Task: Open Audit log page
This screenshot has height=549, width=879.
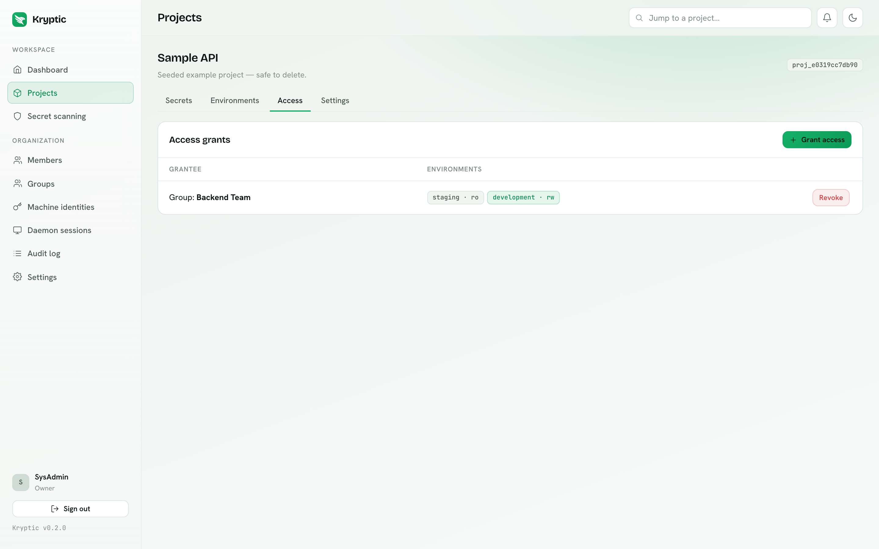Action: (71, 253)
